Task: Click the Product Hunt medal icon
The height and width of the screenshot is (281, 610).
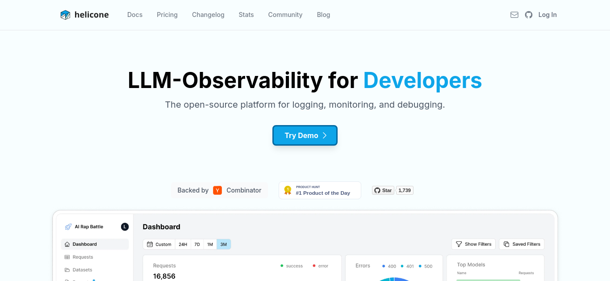Action: [288, 190]
